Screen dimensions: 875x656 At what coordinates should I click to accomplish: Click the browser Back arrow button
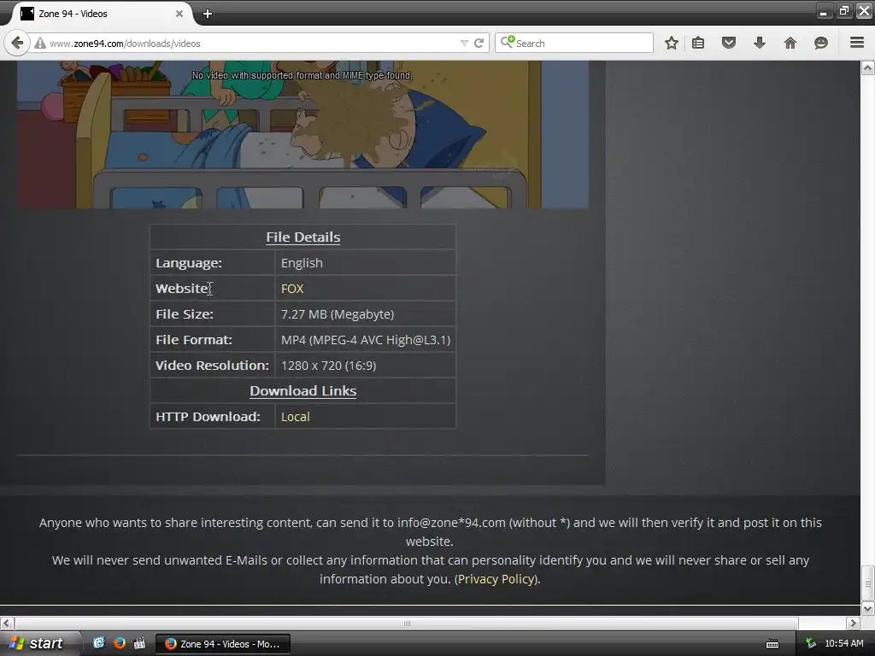pyautogui.click(x=17, y=43)
